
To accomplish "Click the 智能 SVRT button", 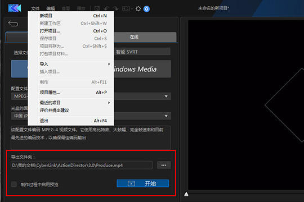I will click(142, 52).
